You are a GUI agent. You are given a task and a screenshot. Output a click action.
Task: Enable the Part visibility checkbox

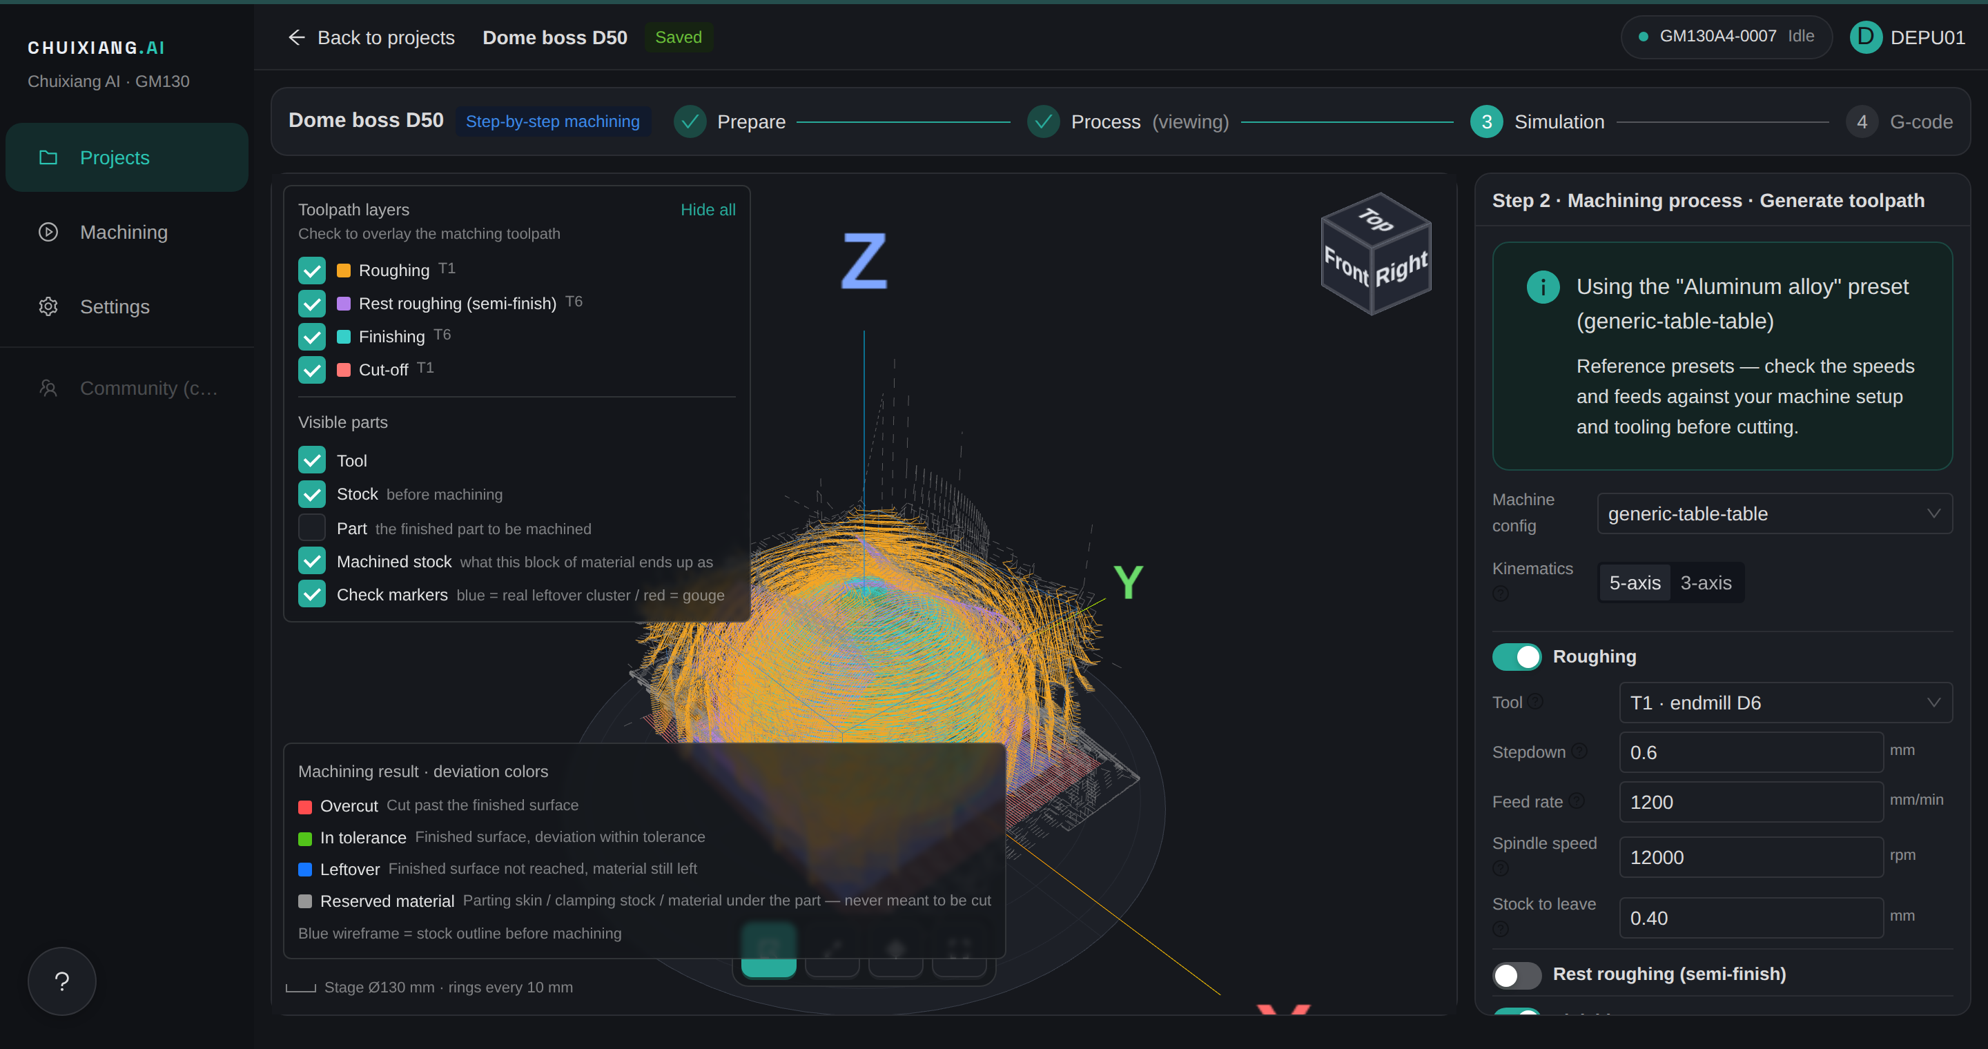pyautogui.click(x=312, y=529)
